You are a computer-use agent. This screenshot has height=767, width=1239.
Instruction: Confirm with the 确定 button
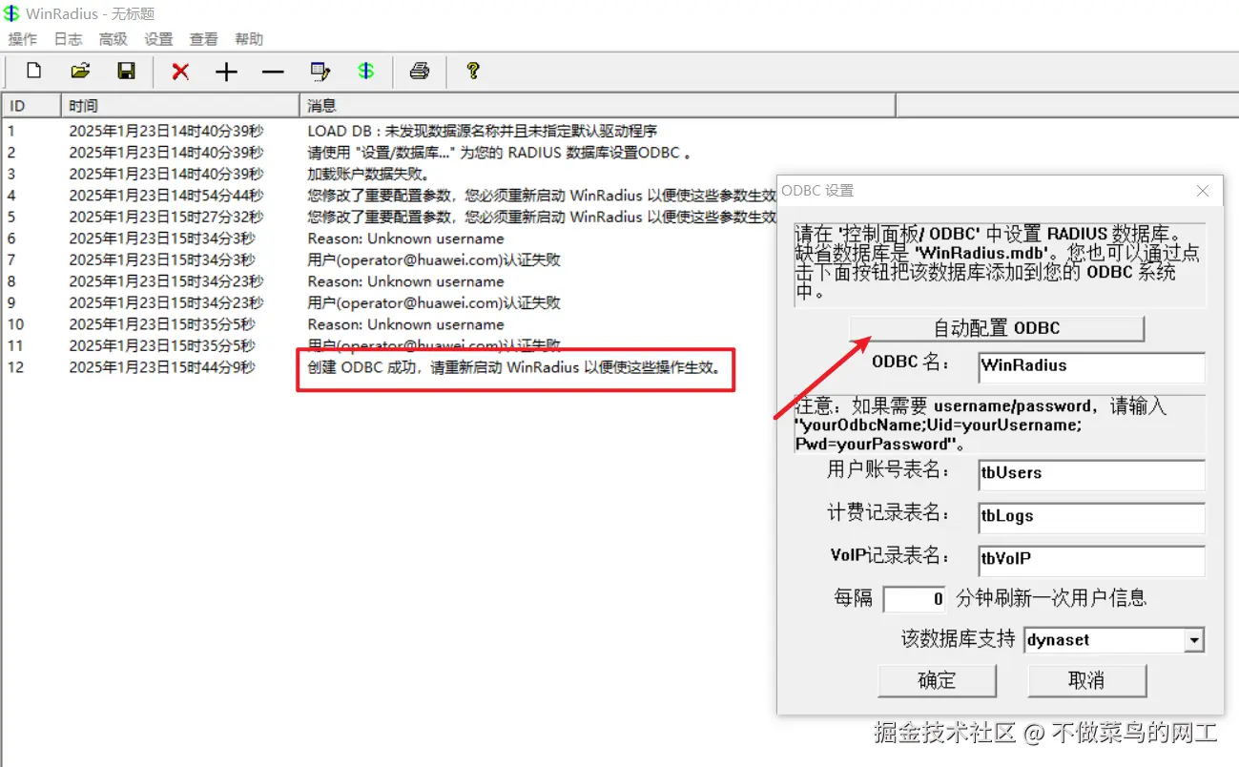[938, 680]
